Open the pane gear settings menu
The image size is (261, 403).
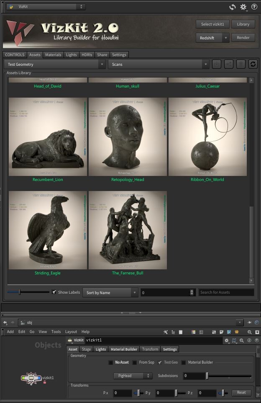243,7
